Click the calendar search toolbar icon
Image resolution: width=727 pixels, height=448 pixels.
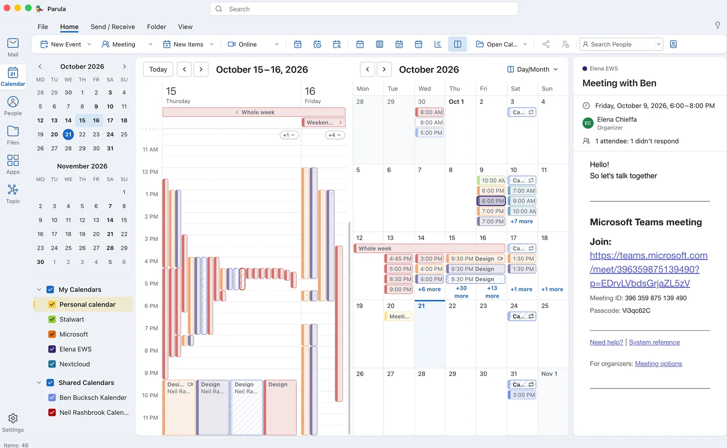[x=337, y=44]
